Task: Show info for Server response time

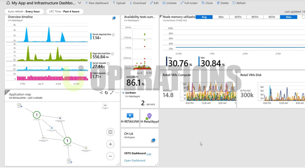Action: (x=113, y=35)
